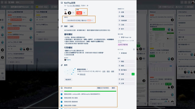Image resolution: width=195 pixels, height=109 pixels.
Task: Click the red High label
Action: tap(79, 13)
